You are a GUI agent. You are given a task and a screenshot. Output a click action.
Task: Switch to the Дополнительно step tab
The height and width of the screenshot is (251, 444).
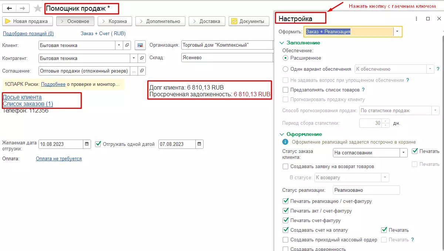[x=160, y=21]
